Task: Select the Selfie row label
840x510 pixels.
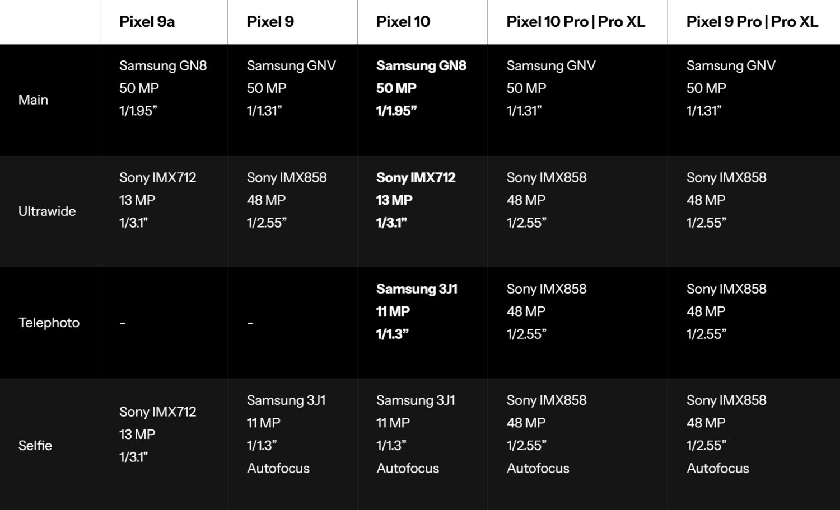Action: point(35,446)
